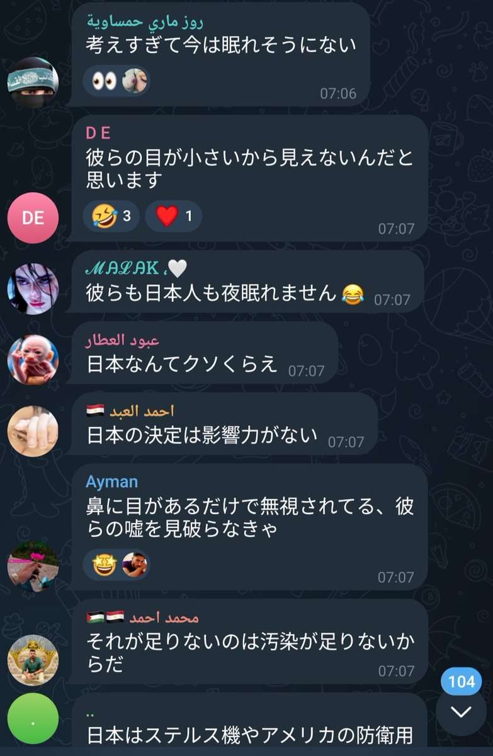Open the green dot avatar at bottom
Screen dimensions: 493x756
(33, 719)
